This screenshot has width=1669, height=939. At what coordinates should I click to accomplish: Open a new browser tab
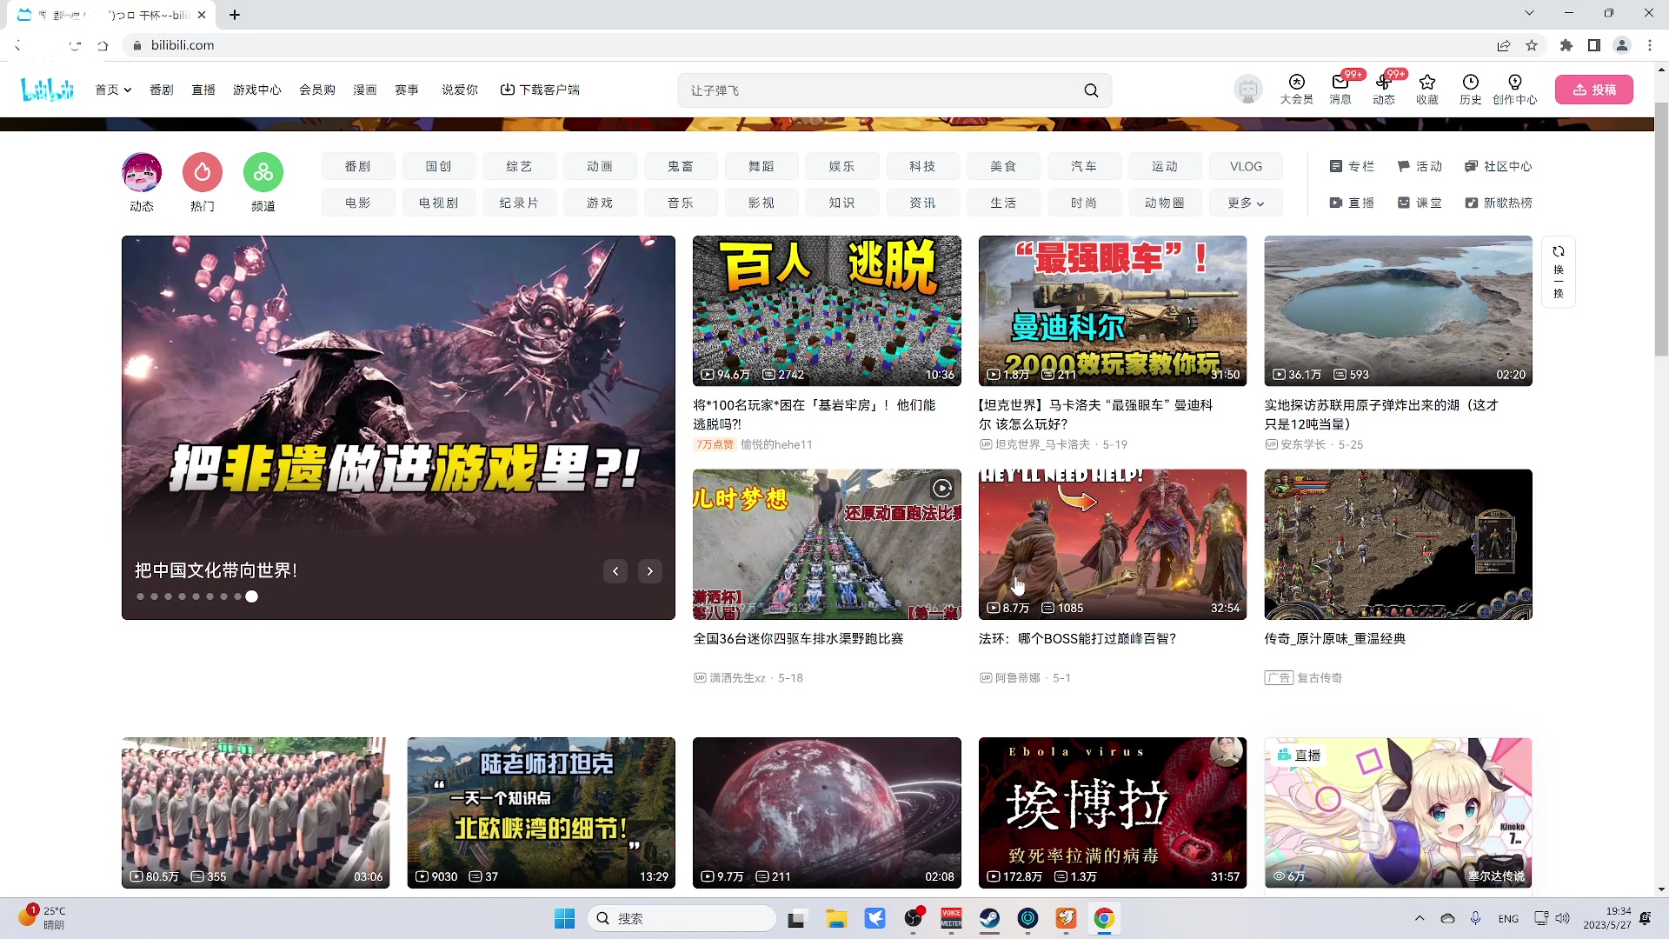pyautogui.click(x=235, y=15)
